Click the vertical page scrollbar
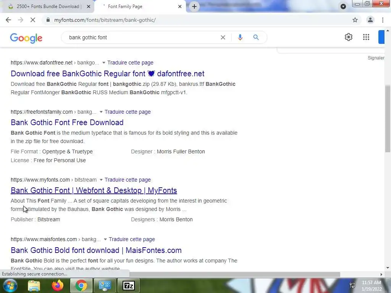The image size is (391, 293). tap(388, 118)
